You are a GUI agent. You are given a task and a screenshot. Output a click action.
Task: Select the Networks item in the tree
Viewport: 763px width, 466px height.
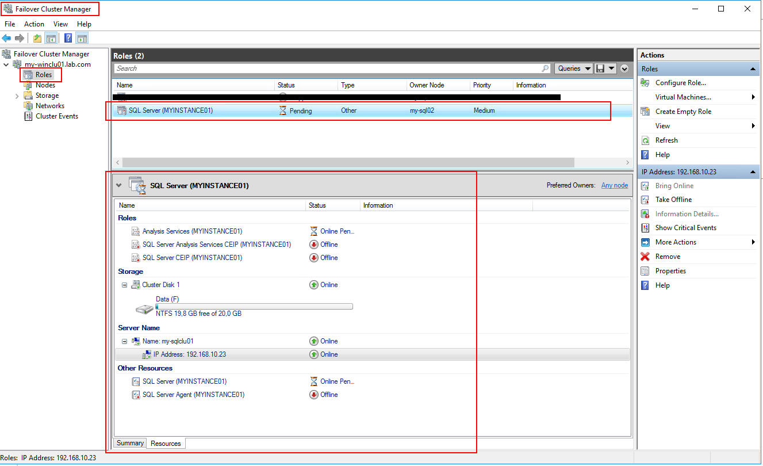(x=49, y=106)
